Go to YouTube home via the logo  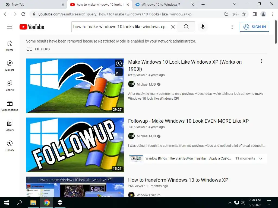[32, 27]
